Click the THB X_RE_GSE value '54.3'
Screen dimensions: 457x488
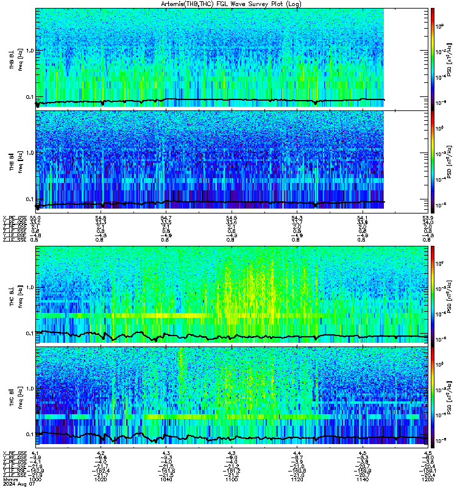[x=297, y=218]
